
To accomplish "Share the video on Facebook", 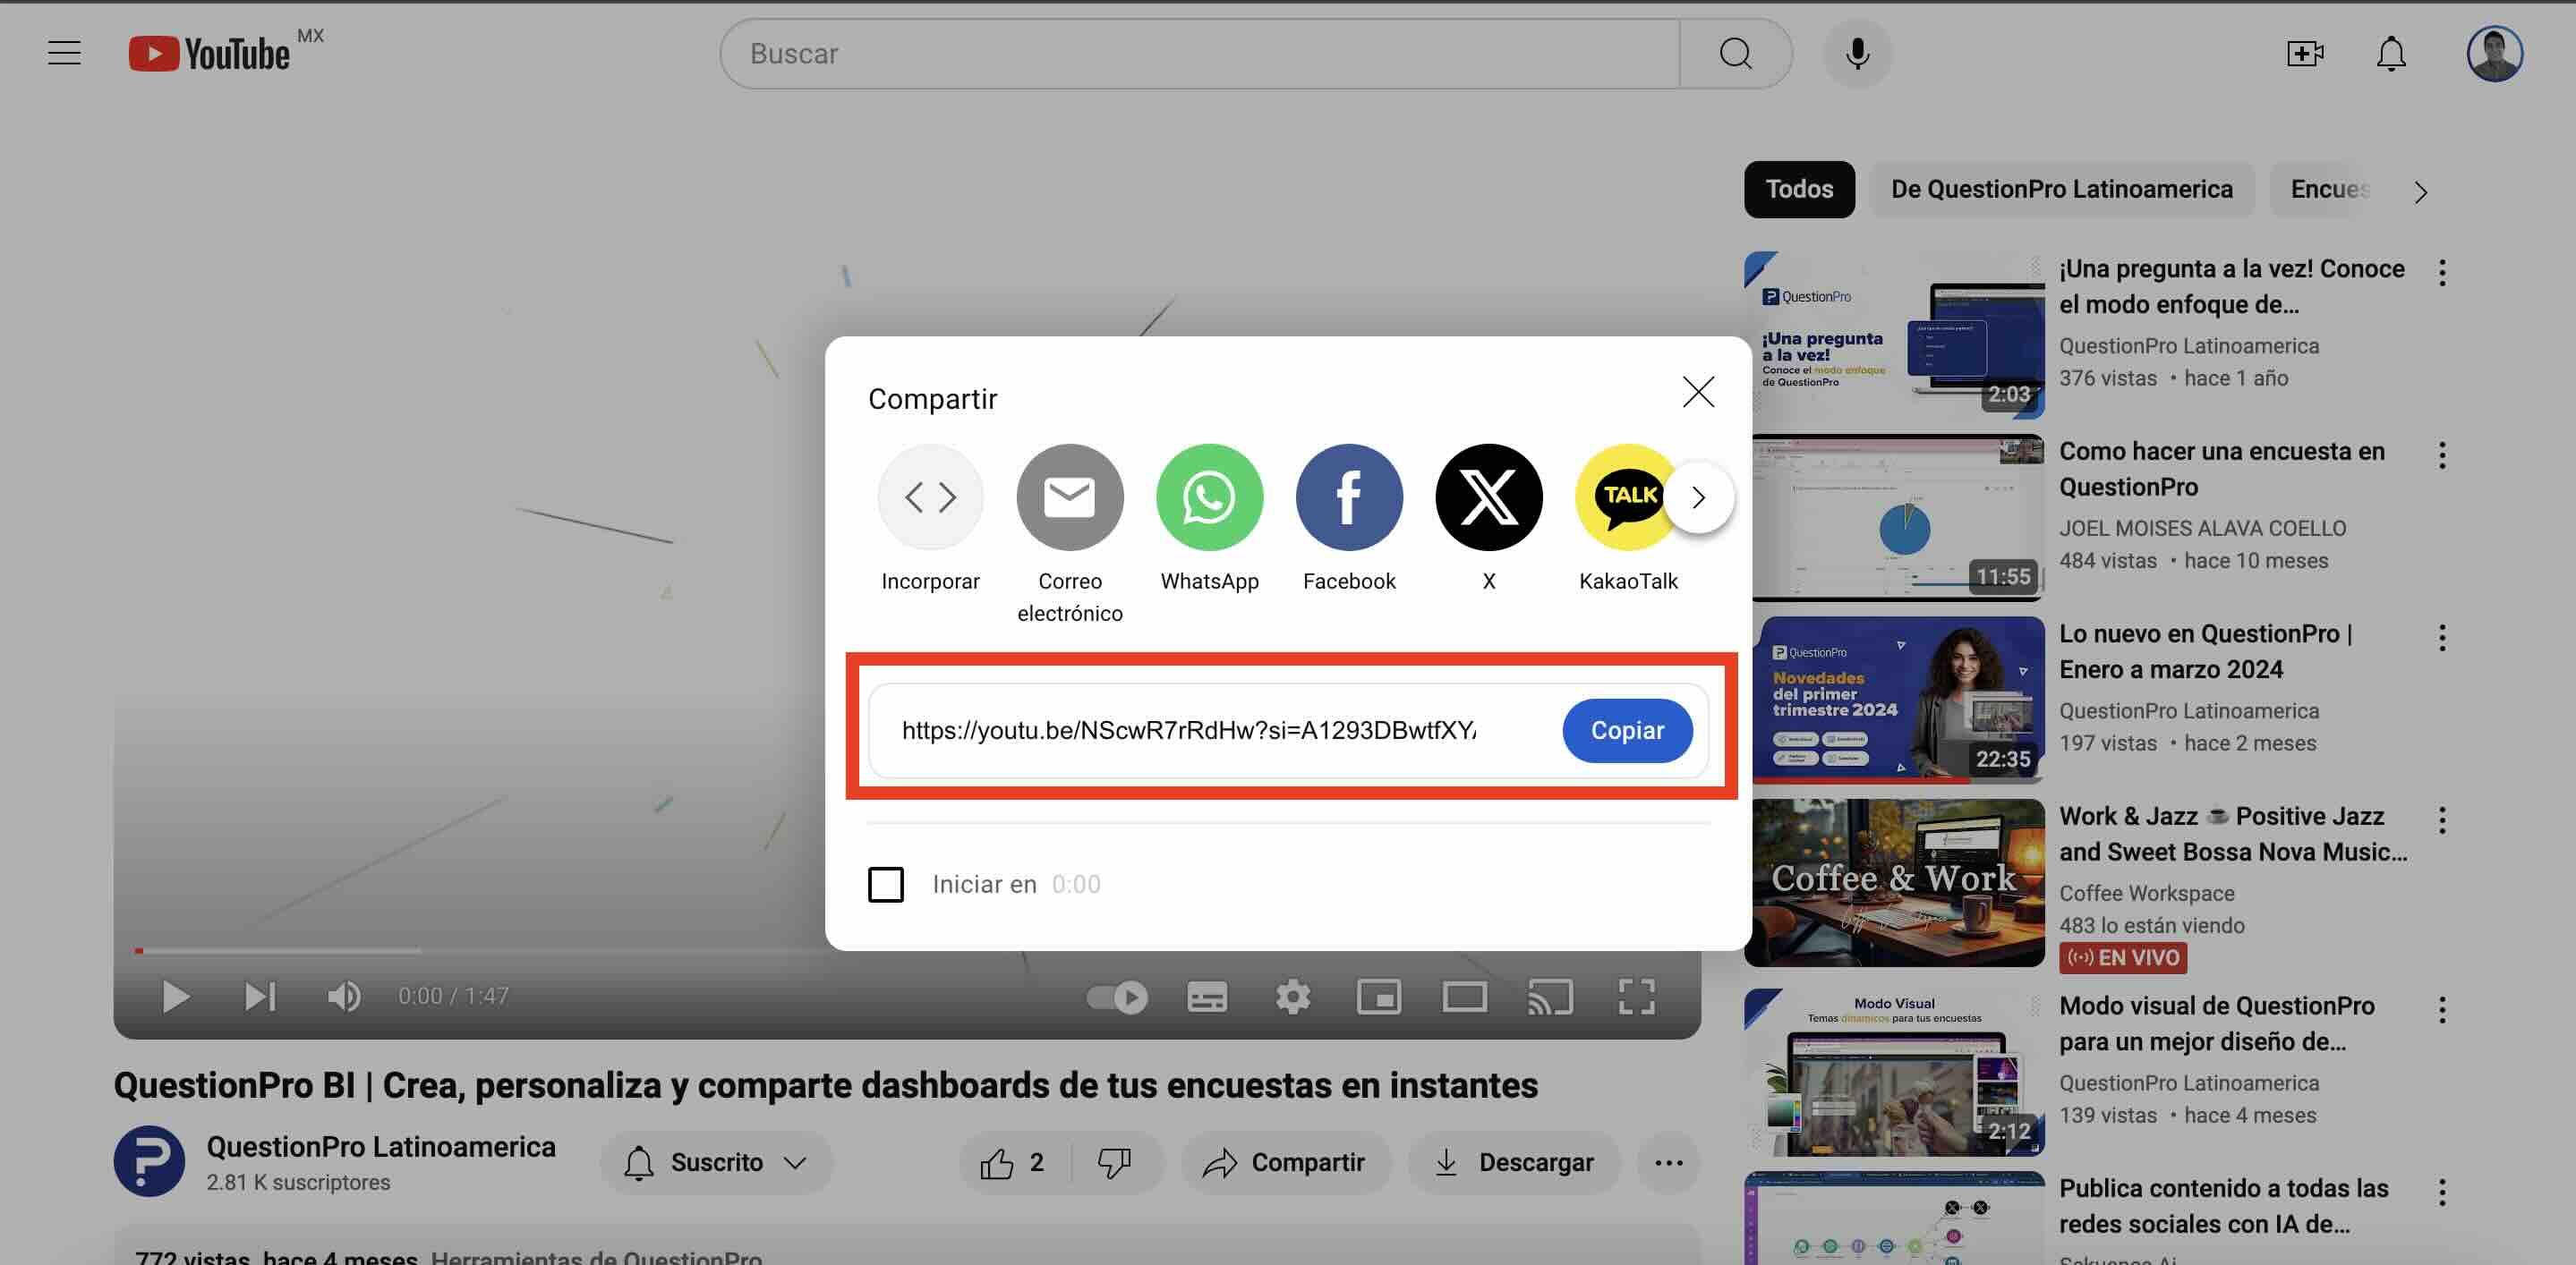I will tap(1349, 519).
